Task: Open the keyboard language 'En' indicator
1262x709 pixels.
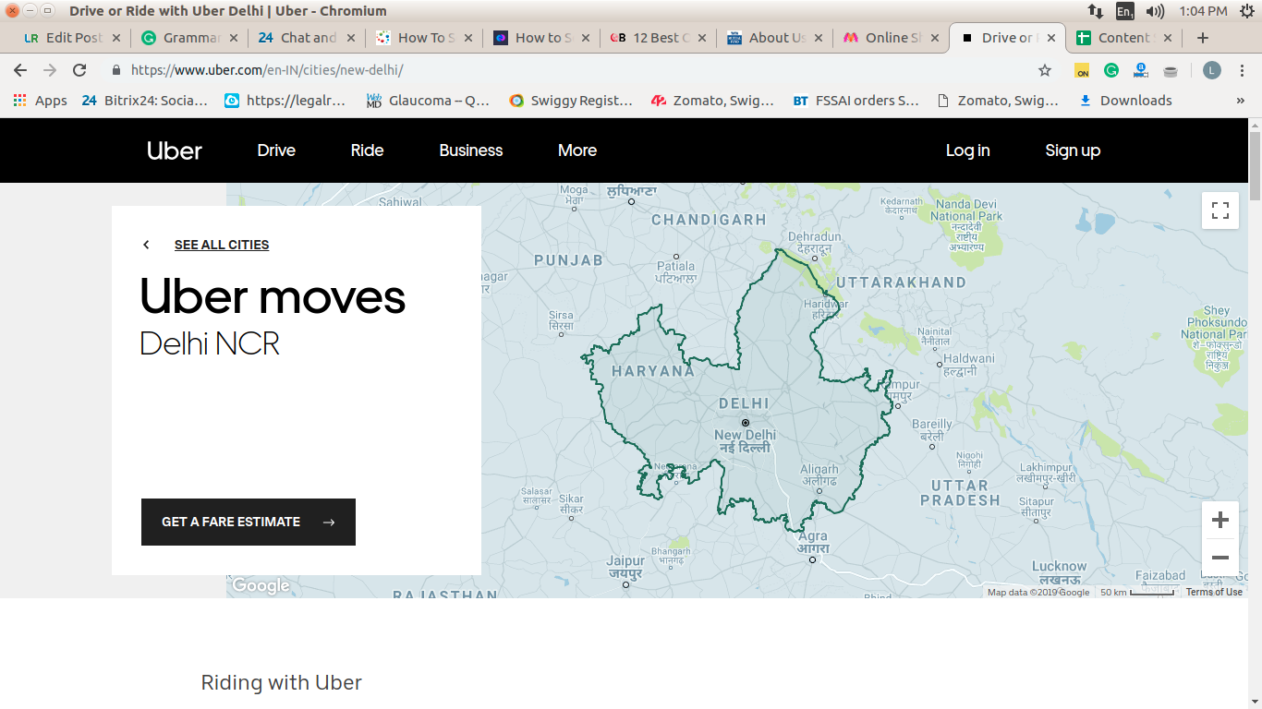Action: click(1124, 11)
